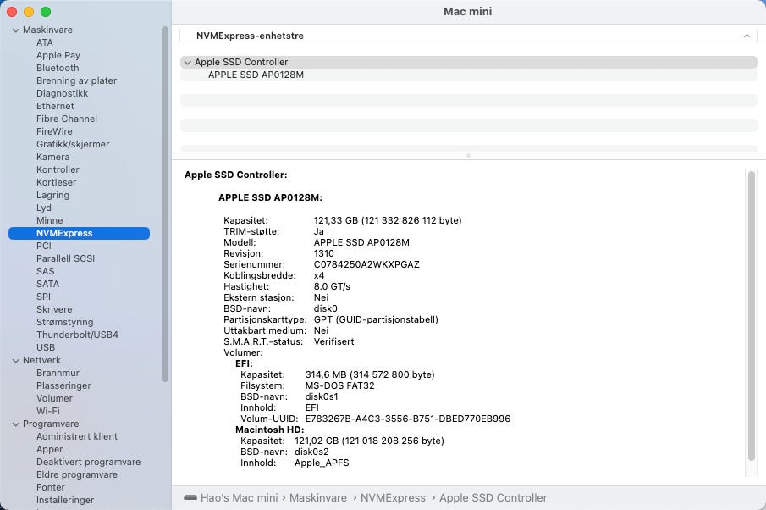Viewport: 766px width, 510px height.
Task: Select Brenning av plater
Action: pyautogui.click(x=77, y=80)
